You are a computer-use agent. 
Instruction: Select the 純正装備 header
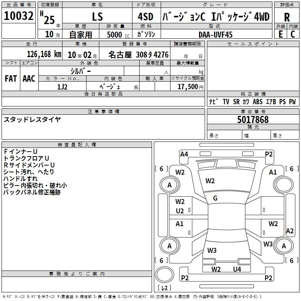[253, 94]
